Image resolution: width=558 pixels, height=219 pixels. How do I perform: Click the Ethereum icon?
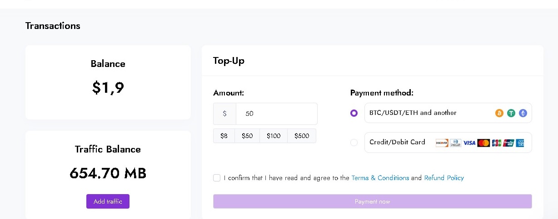click(x=523, y=113)
